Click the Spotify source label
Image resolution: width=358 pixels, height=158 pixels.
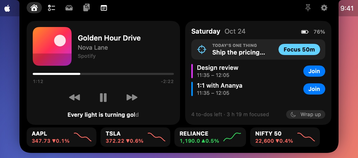(87, 56)
